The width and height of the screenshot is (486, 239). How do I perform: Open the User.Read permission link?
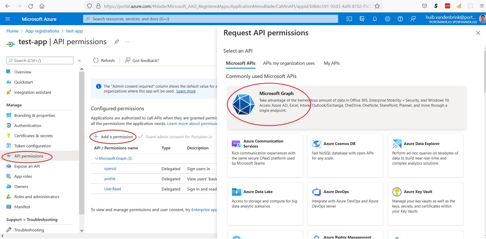point(112,189)
